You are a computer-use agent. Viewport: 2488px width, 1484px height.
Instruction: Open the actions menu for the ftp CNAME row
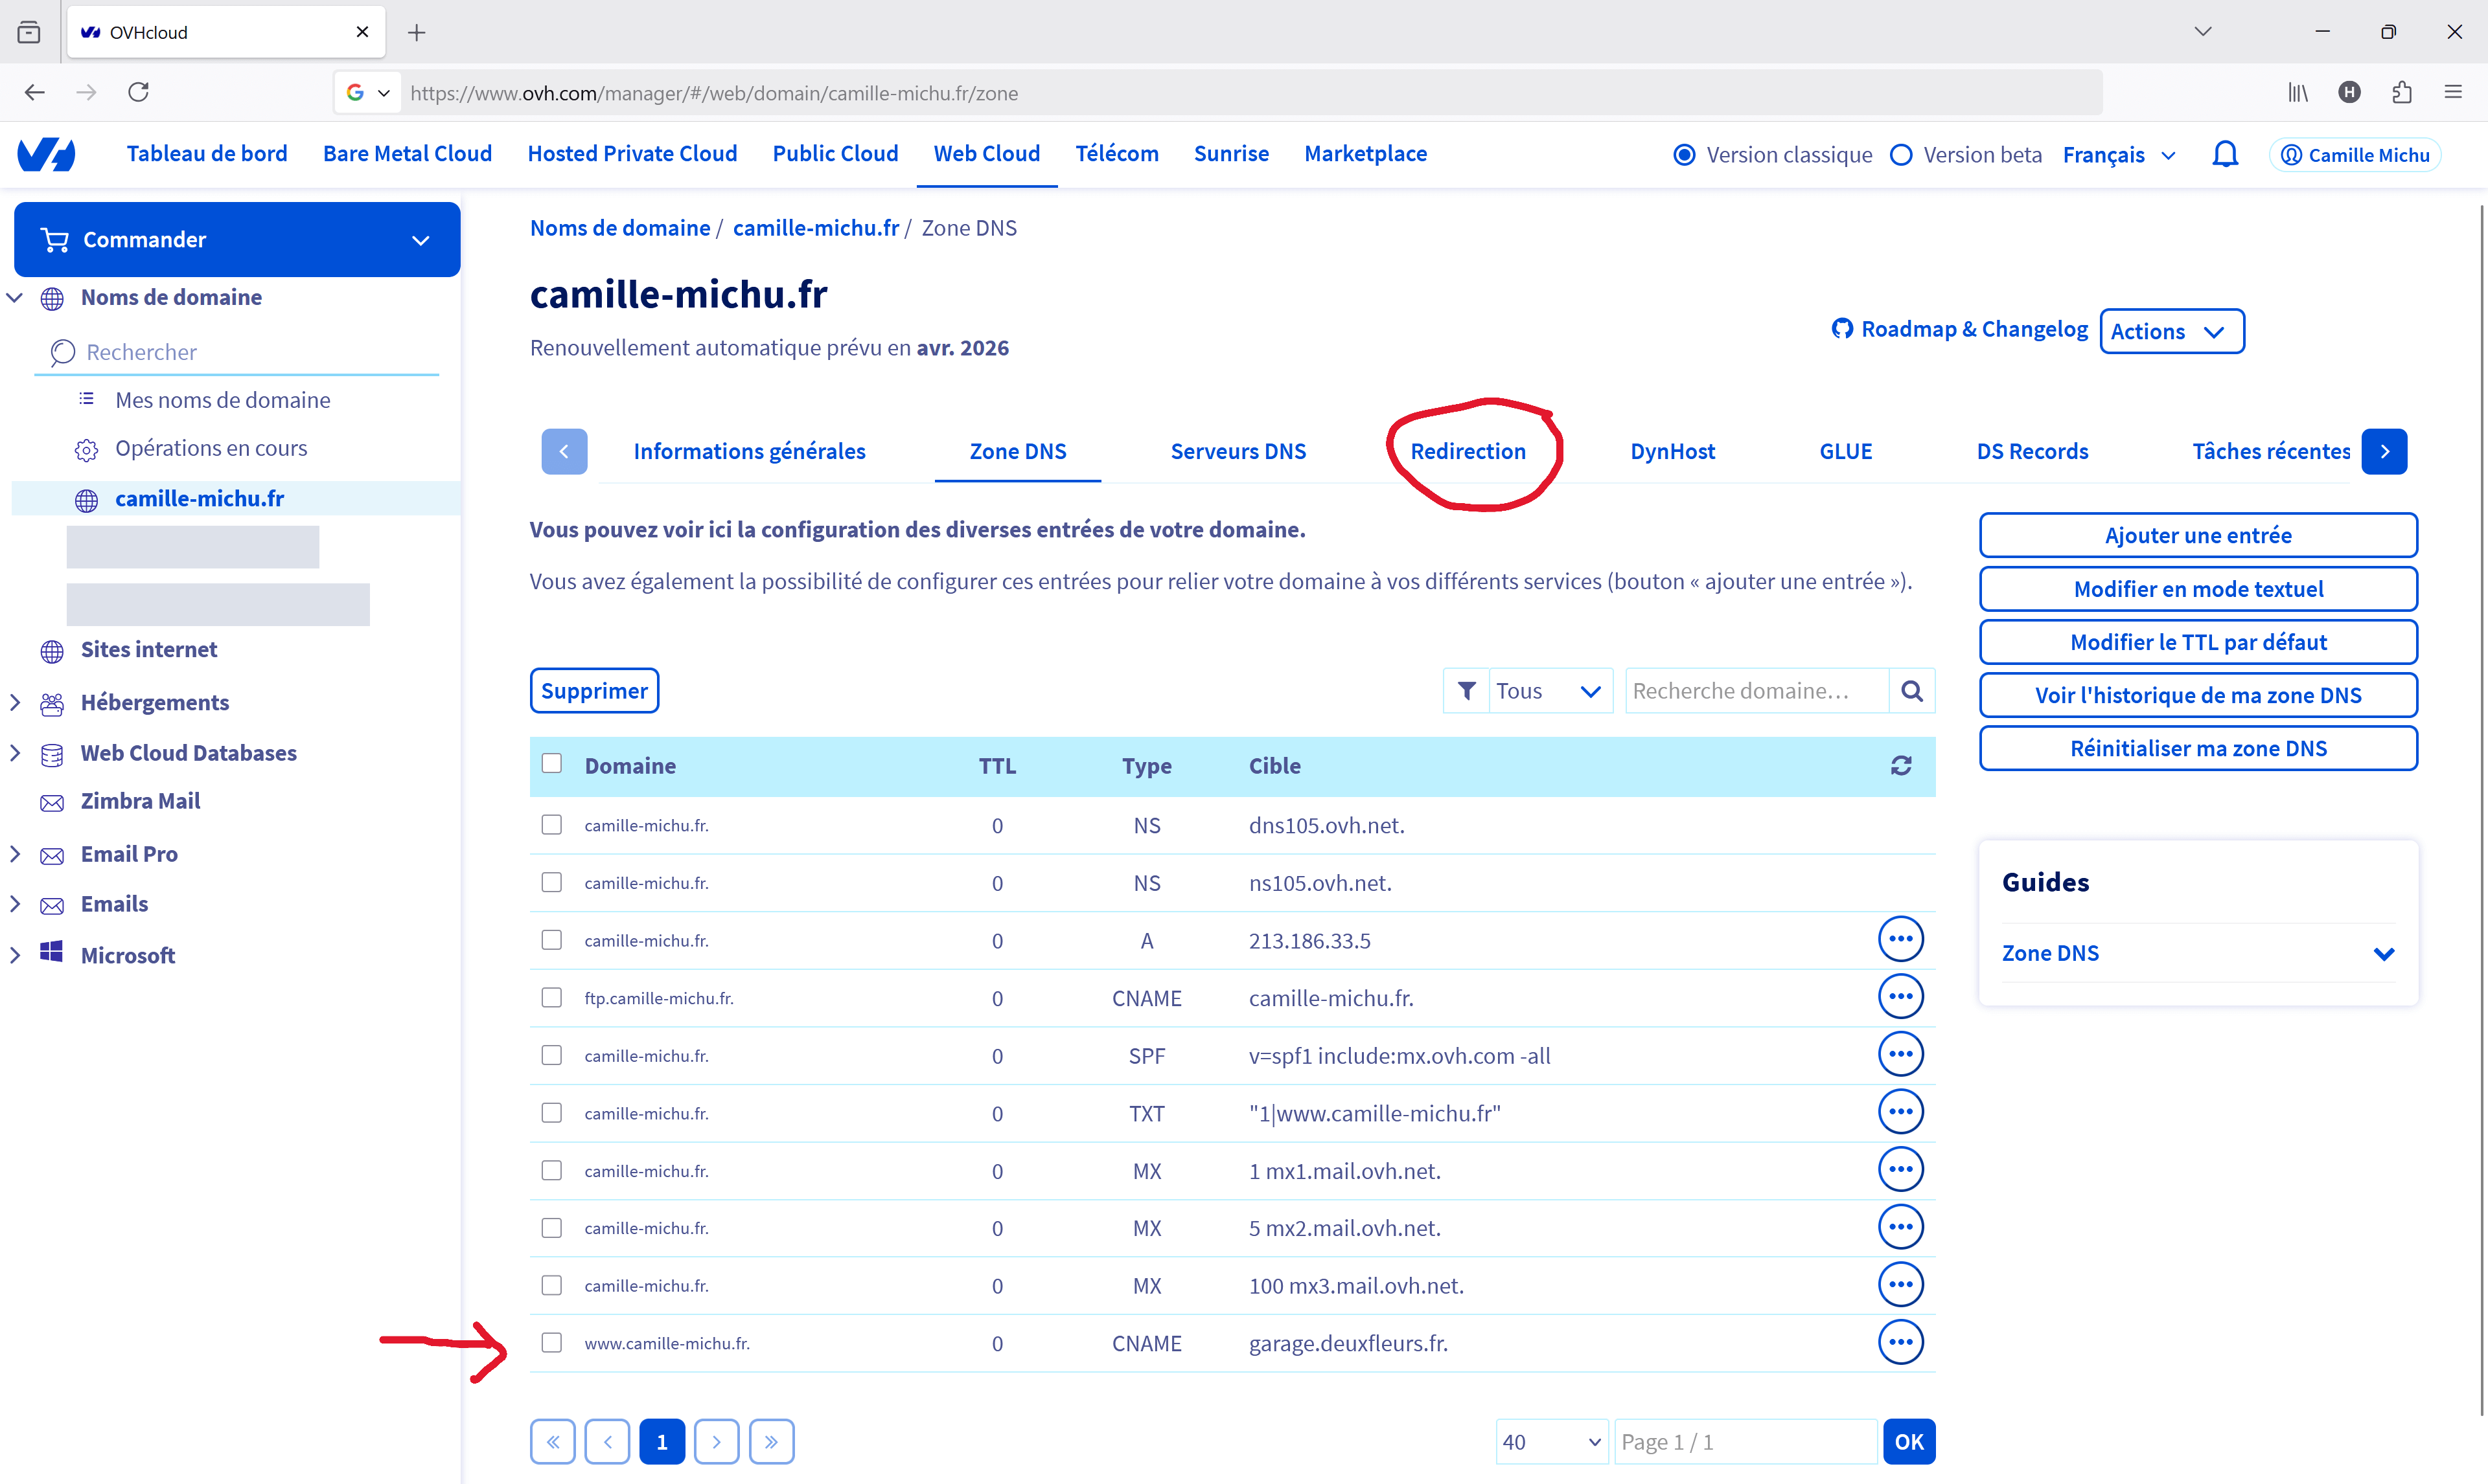click(1900, 997)
